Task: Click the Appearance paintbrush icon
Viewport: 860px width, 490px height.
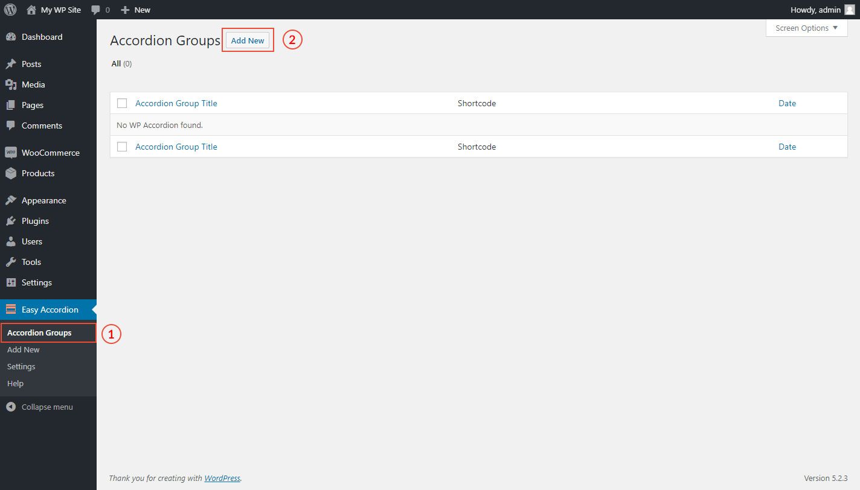Action: [10, 200]
